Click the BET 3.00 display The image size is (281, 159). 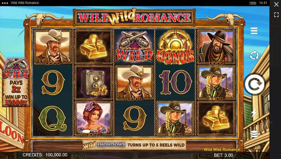coord(223,155)
